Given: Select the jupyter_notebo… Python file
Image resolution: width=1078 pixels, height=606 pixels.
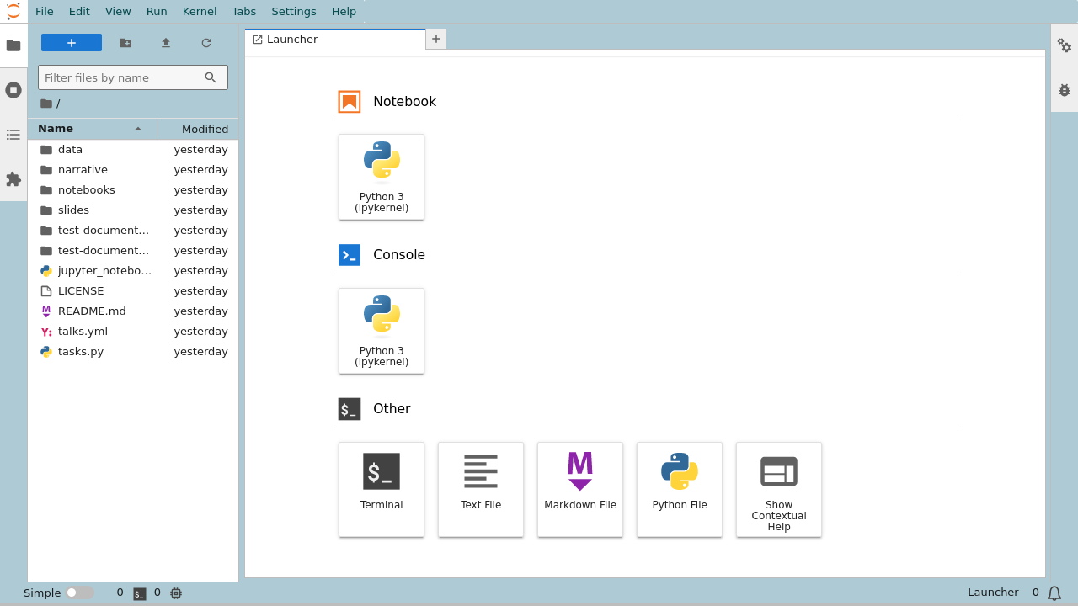Looking at the screenshot, I should [133, 271].
